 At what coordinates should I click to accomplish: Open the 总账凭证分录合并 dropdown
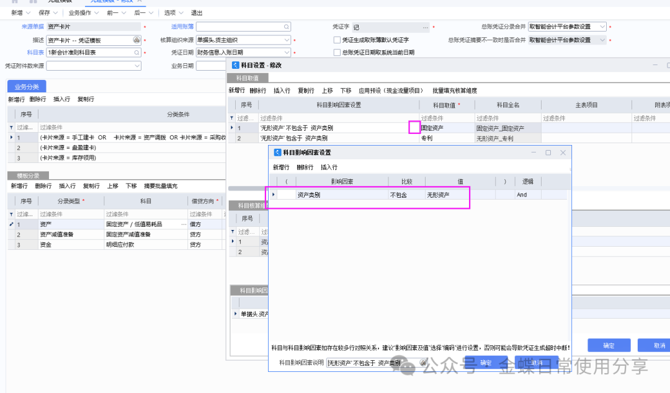pos(601,27)
